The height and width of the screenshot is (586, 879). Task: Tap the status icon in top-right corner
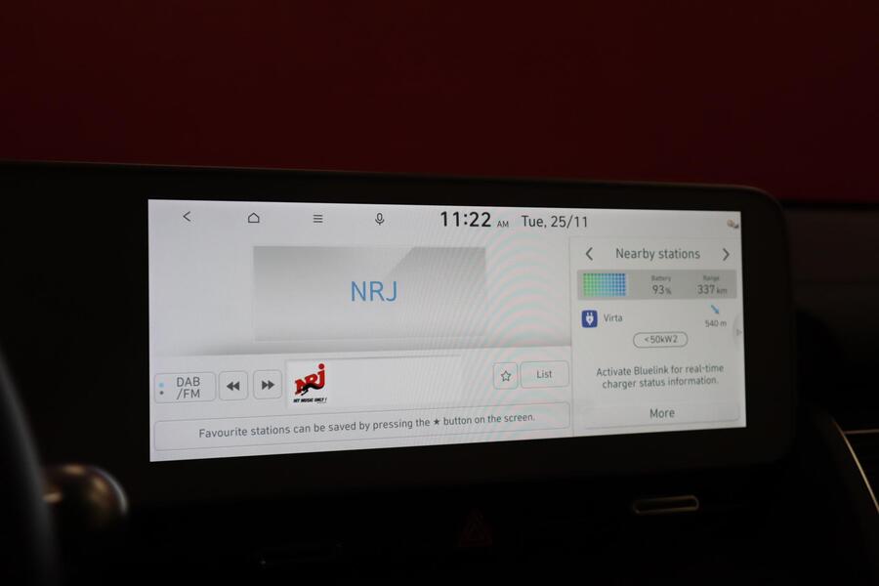point(732,224)
